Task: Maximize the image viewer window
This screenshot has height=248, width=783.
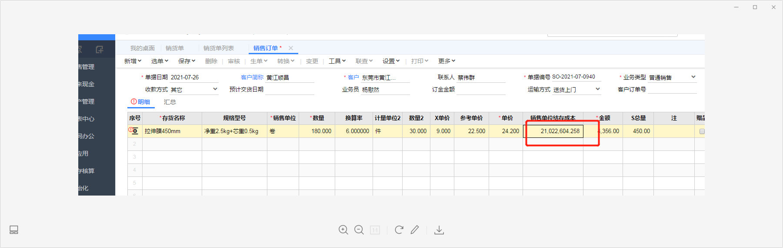Action: (x=755, y=7)
